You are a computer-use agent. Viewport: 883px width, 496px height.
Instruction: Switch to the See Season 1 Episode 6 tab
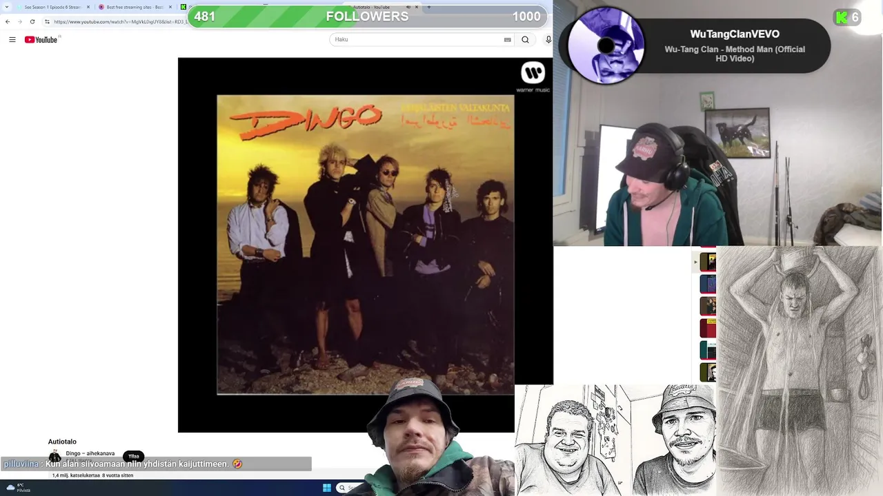tap(52, 7)
